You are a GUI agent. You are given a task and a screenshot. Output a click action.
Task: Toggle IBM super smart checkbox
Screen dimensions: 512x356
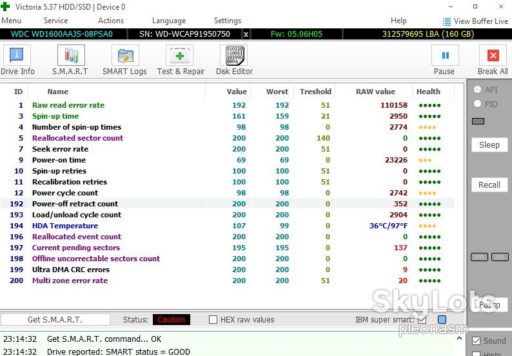tap(422, 319)
